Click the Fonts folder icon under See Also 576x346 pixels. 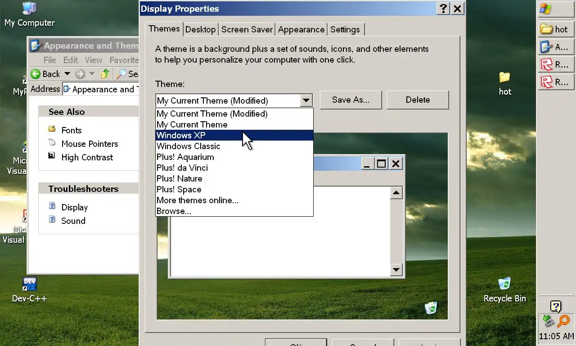pos(52,129)
